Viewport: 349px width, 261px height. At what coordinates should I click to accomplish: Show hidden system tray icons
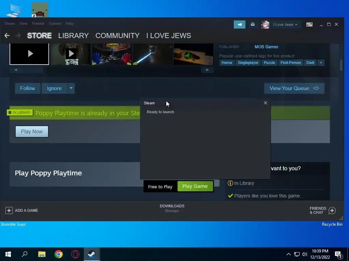point(288,254)
